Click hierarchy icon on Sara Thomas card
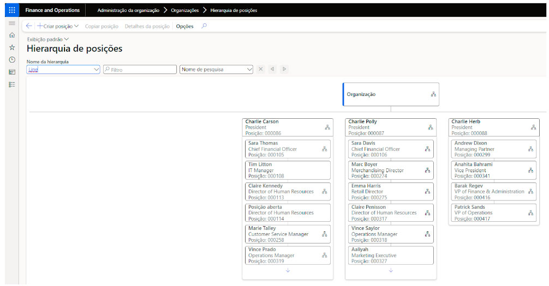This screenshot has width=549, height=286. pyautogui.click(x=324, y=149)
